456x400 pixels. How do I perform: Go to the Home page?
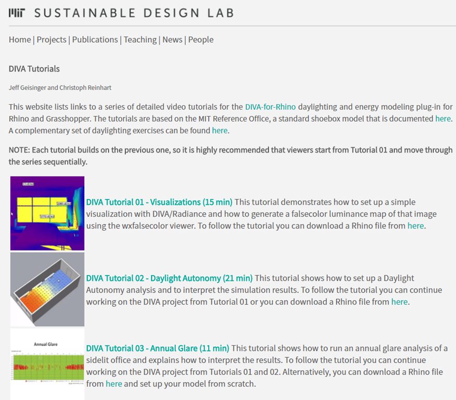20,40
